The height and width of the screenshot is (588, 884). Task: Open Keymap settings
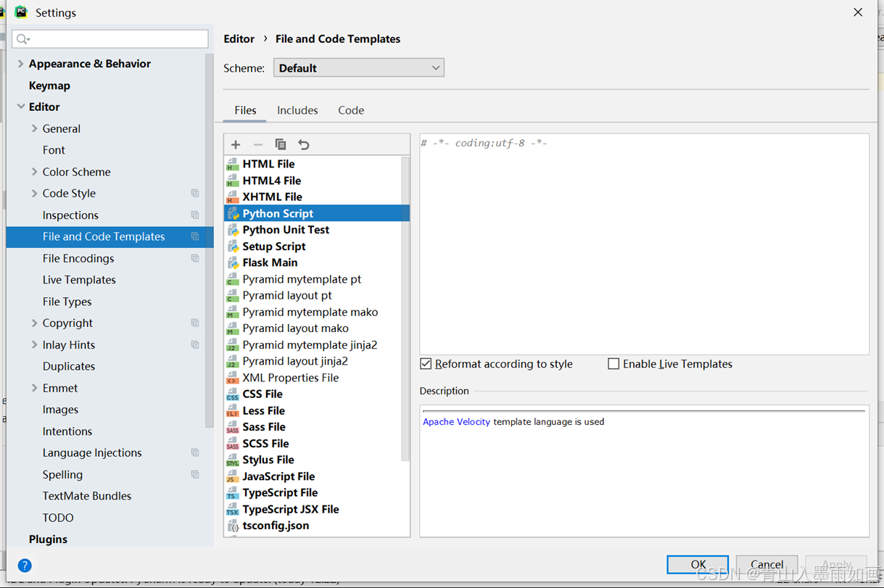pyautogui.click(x=49, y=86)
